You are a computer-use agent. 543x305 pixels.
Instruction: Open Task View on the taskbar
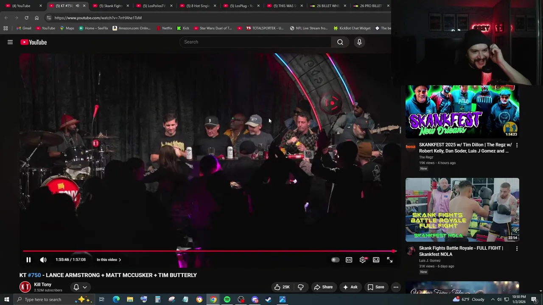[102, 299]
